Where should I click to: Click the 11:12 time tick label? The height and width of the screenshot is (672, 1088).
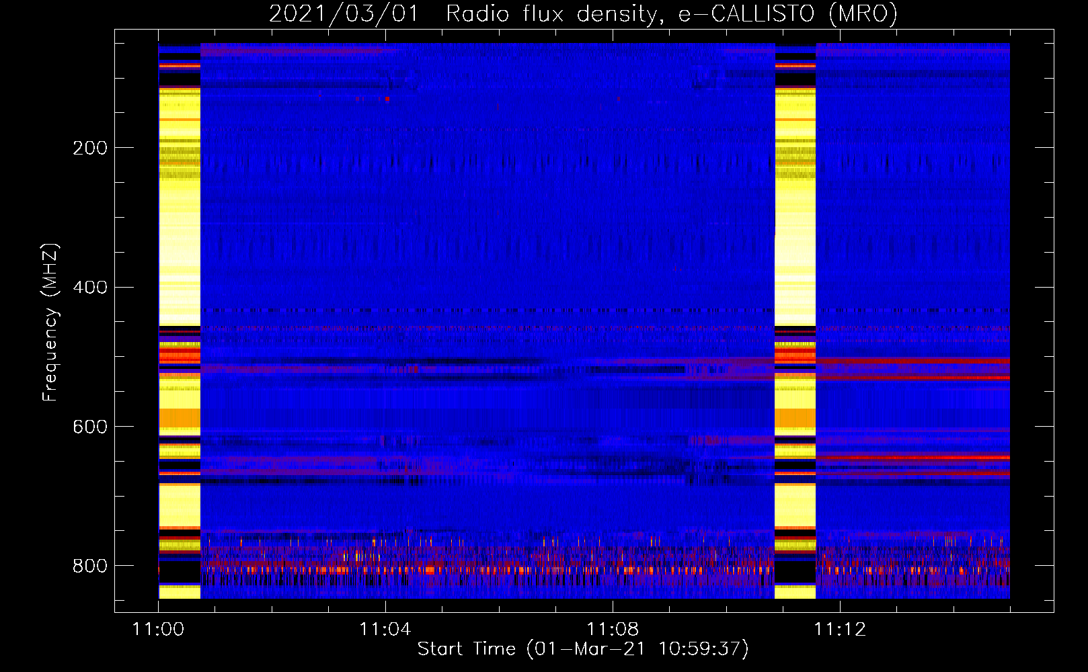[x=840, y=630]
